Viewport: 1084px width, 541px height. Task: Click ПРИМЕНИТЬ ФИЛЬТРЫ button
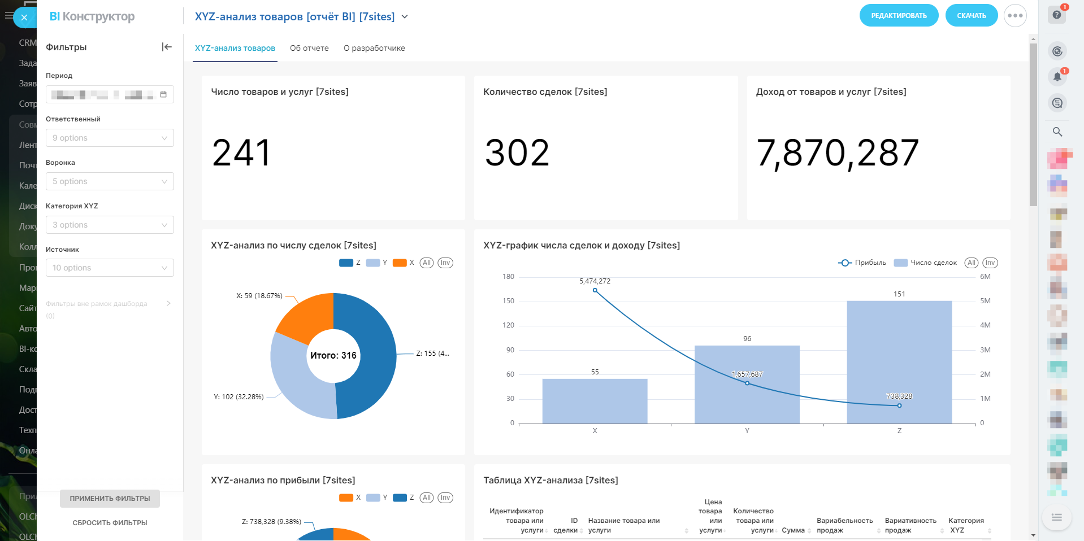pyautogui.click(x=110, y=499)
